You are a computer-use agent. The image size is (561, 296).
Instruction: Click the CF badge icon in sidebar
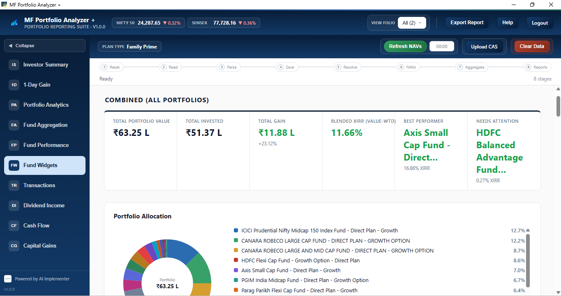(x=14, y=226)
